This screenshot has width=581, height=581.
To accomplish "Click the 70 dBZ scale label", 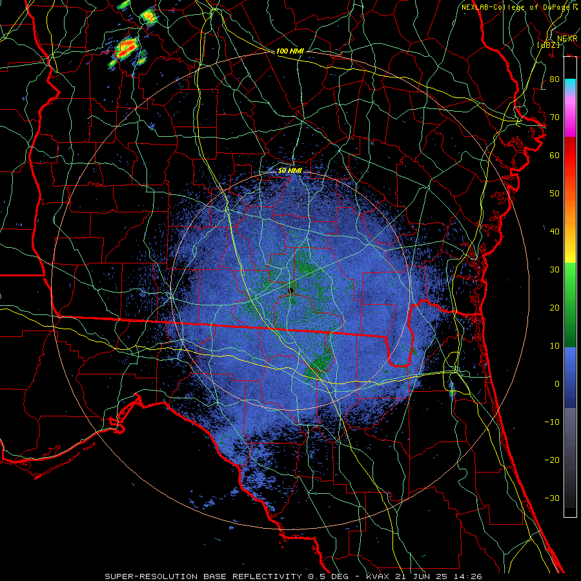I will pyautogui.click(x=555, y=117).
